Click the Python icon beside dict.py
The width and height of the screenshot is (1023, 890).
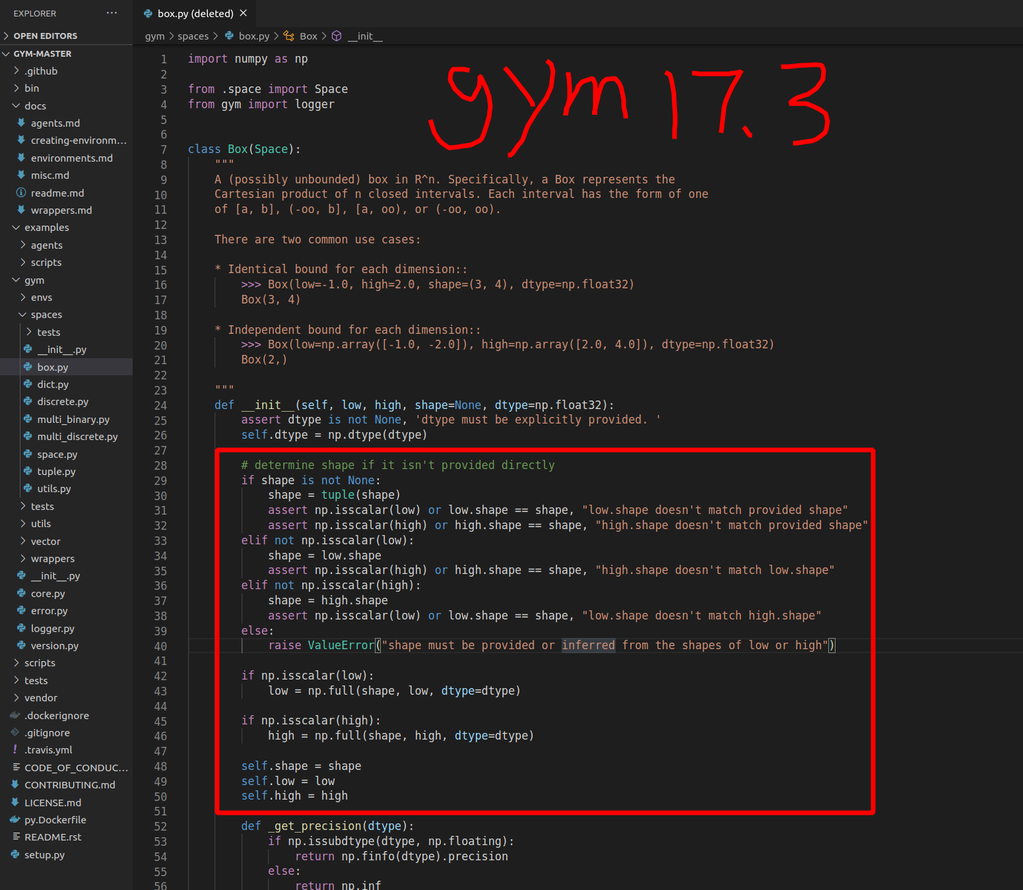(x=28, y=384)
